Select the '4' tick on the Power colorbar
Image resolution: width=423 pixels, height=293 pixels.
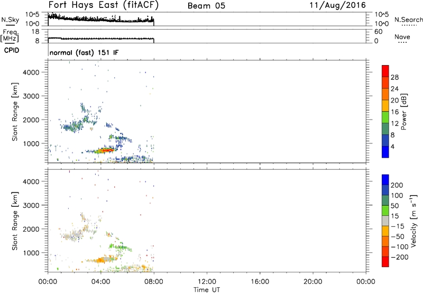(393, 146)
